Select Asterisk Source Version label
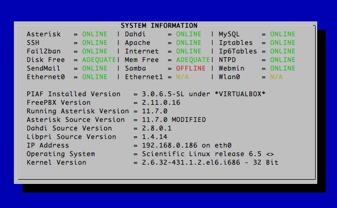This screenshot has width=337, height=208. (x=76, y=120)
